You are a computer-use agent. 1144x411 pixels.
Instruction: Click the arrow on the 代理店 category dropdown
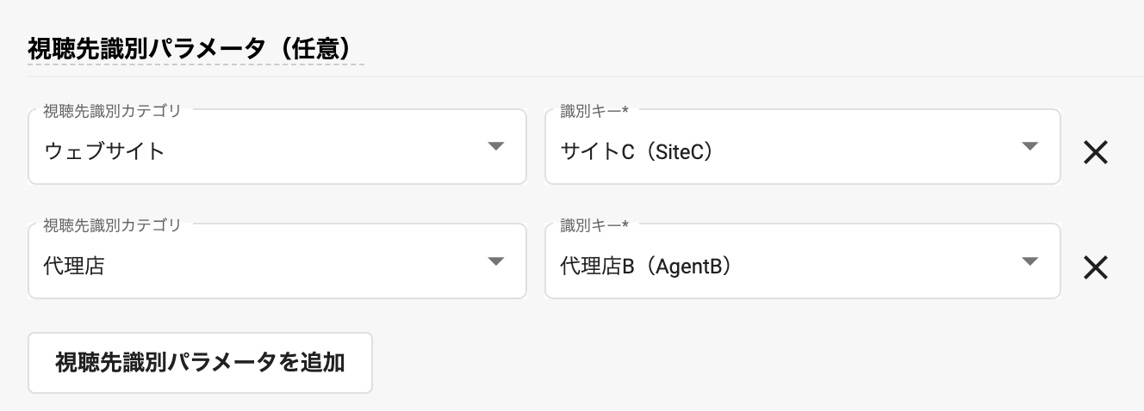click(x=495, y=261)
